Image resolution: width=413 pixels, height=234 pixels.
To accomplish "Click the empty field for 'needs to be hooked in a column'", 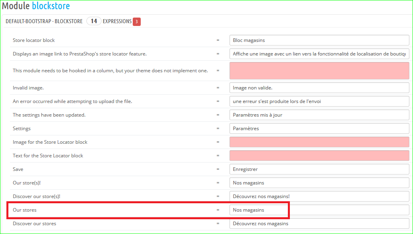I will coord(319,71).
